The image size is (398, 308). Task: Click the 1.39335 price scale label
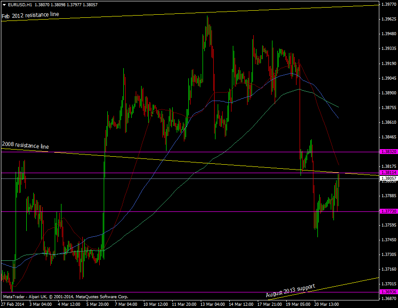coord(389,49)
